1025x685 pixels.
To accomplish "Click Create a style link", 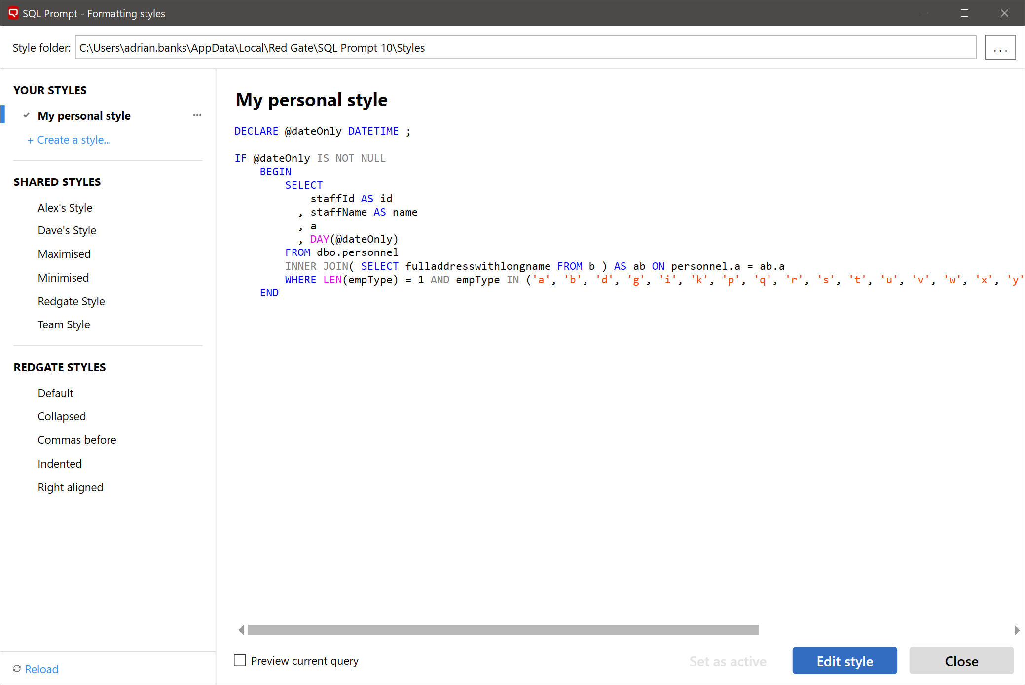I will [x=69, y=140].
